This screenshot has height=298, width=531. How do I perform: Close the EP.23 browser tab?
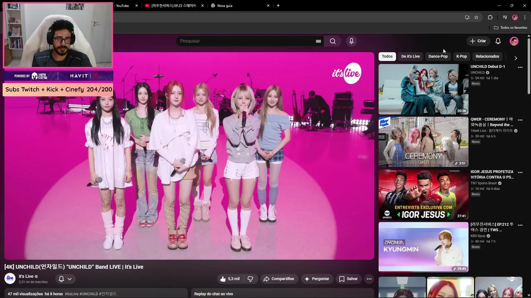(x=202, y=5)
